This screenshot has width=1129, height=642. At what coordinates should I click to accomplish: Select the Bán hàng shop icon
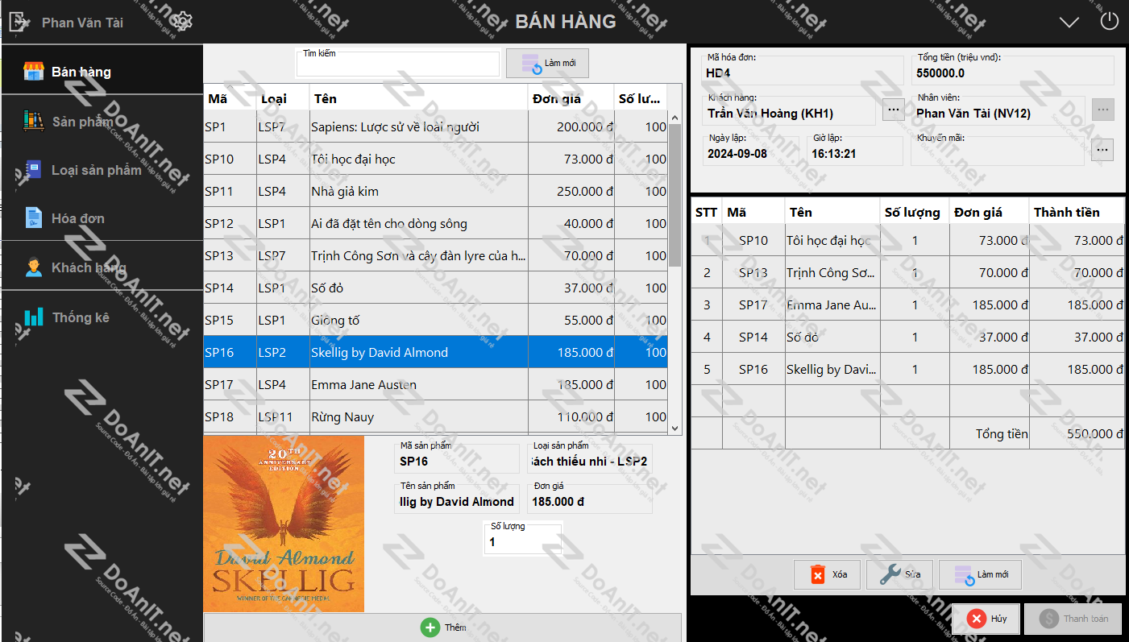[33, 72]
